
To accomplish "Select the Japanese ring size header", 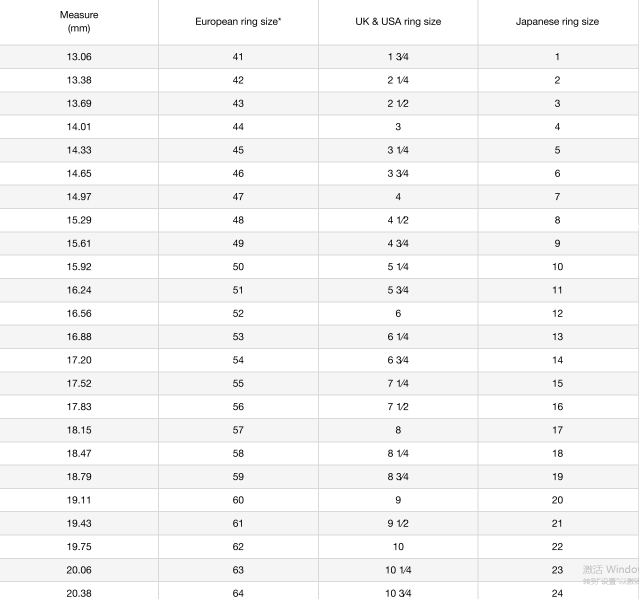I will tap(557, 21).
